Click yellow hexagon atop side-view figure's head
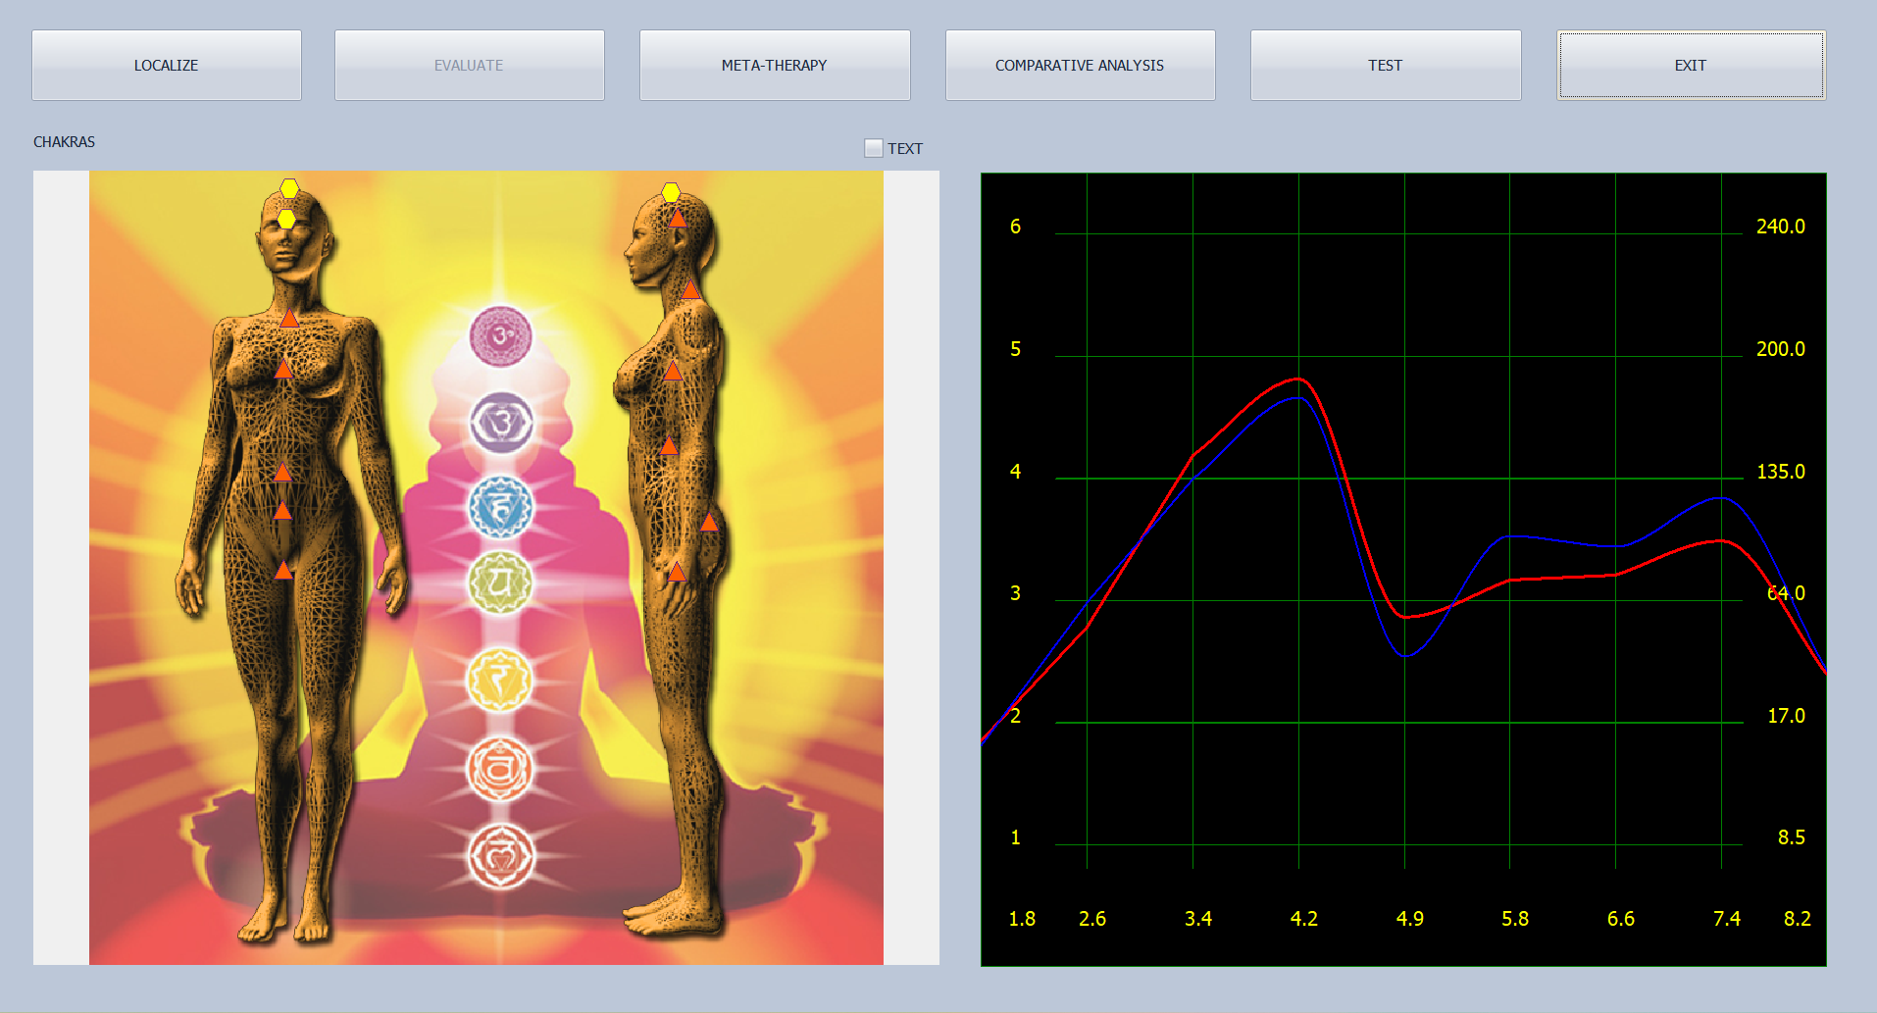 point(671,192)
